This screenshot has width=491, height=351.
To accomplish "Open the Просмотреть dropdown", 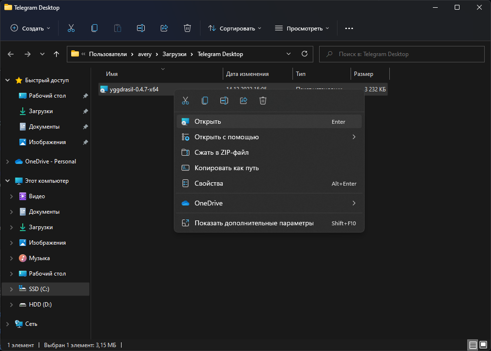I will [x=302, y=29].
